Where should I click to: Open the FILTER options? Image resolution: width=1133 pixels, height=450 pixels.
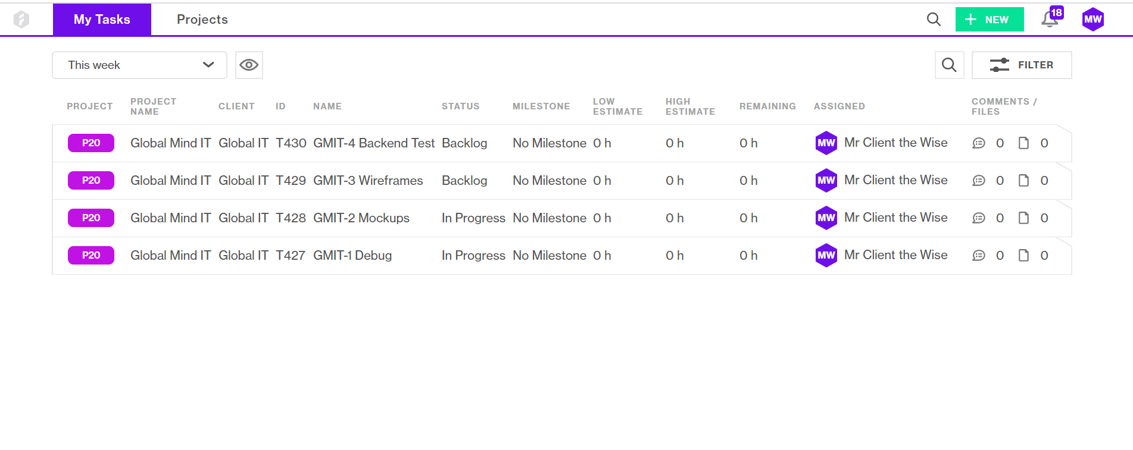point(1022,65)
